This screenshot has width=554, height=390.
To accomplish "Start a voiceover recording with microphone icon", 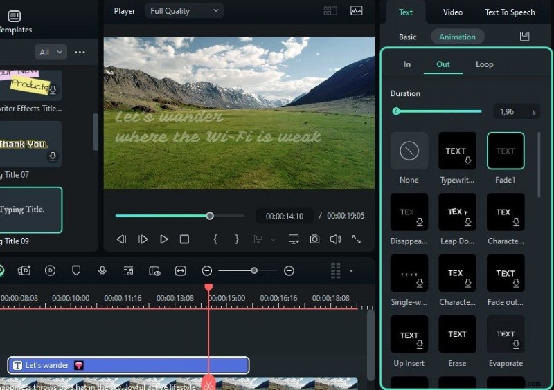I will (102, 270).
